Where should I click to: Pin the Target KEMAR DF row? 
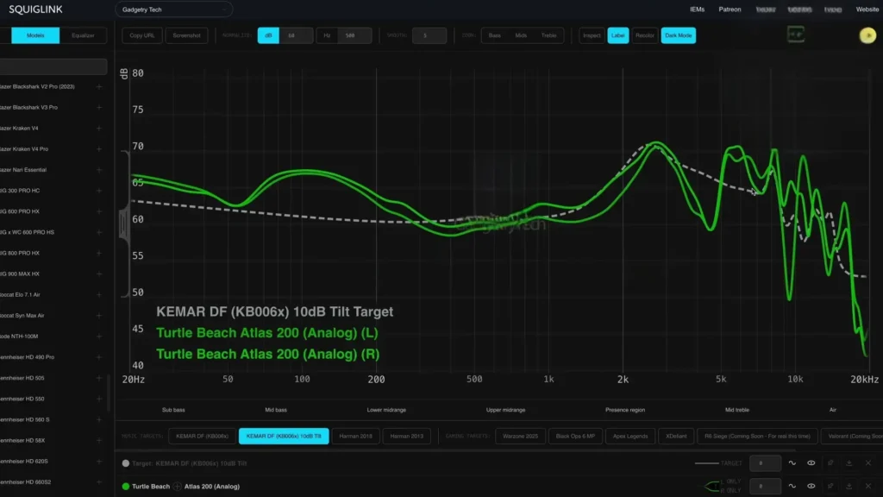click(x=830, y=463)
